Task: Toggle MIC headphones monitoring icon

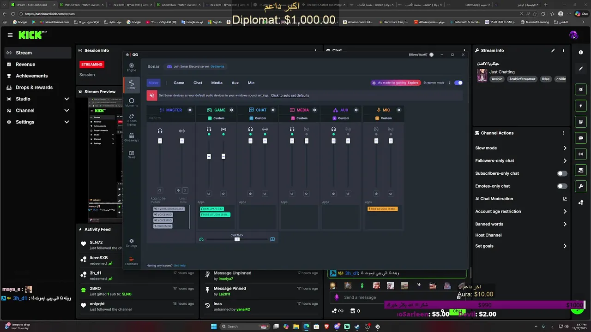Action: 376,130
